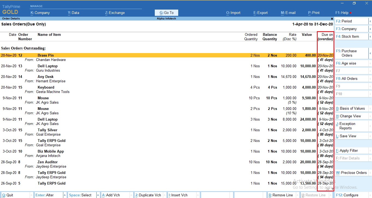
Task: Click the G: Go To button
Action: click(x=166, y=13)
